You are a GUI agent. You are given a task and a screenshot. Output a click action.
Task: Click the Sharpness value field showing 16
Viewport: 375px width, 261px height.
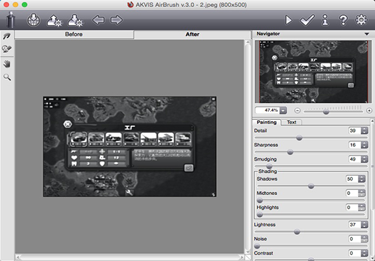pos(355,145)
